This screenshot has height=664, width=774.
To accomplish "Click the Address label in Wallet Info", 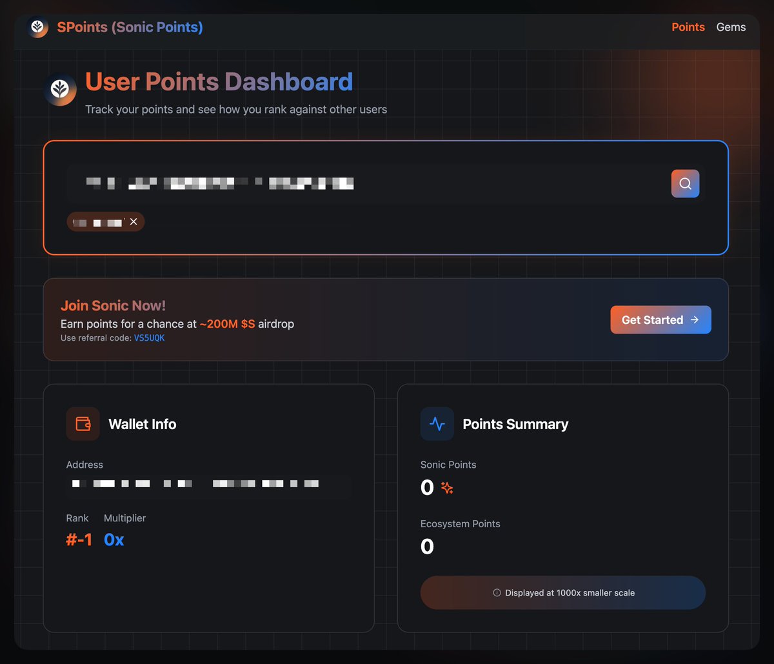I will point(84,465).
